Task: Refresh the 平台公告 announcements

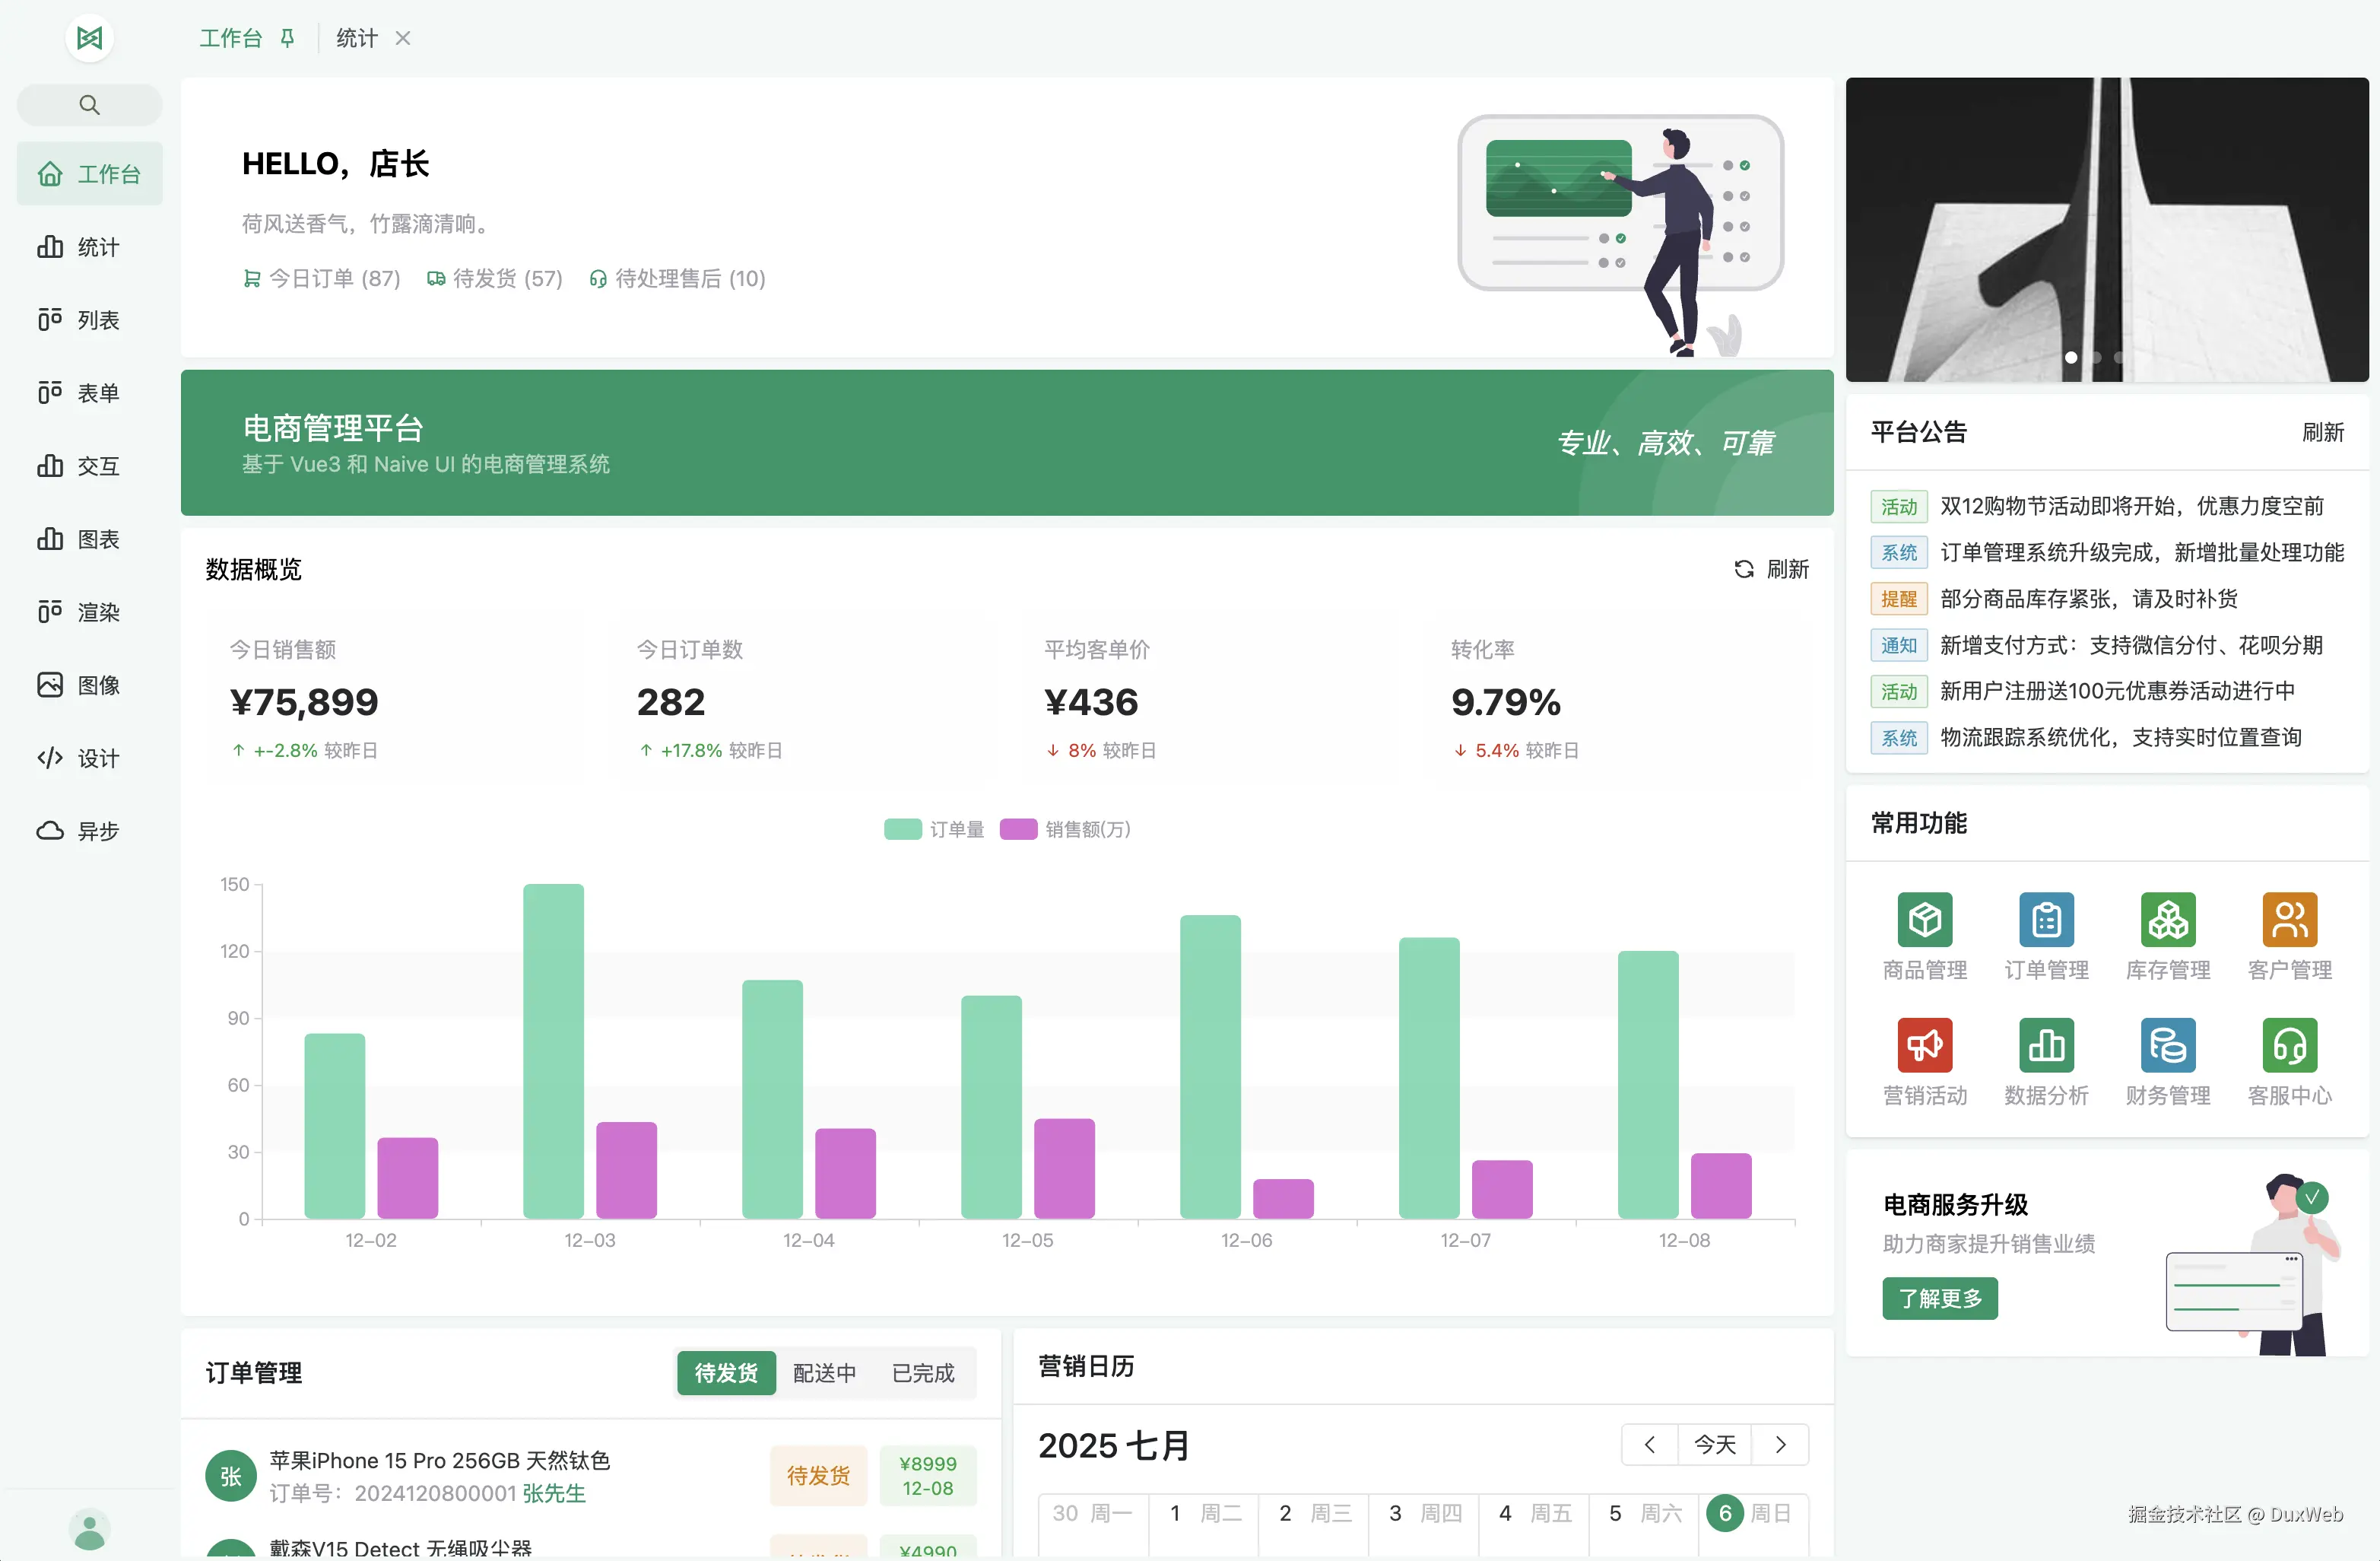Action: (2322, 432)
